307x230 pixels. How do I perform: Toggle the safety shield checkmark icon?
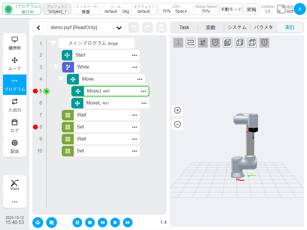[215, 43]
